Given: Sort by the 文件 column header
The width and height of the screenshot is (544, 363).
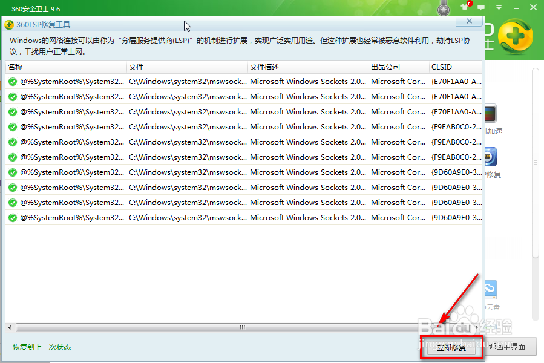Looking at the screenshot, I should pyautogui.click(x=188, y=67).
